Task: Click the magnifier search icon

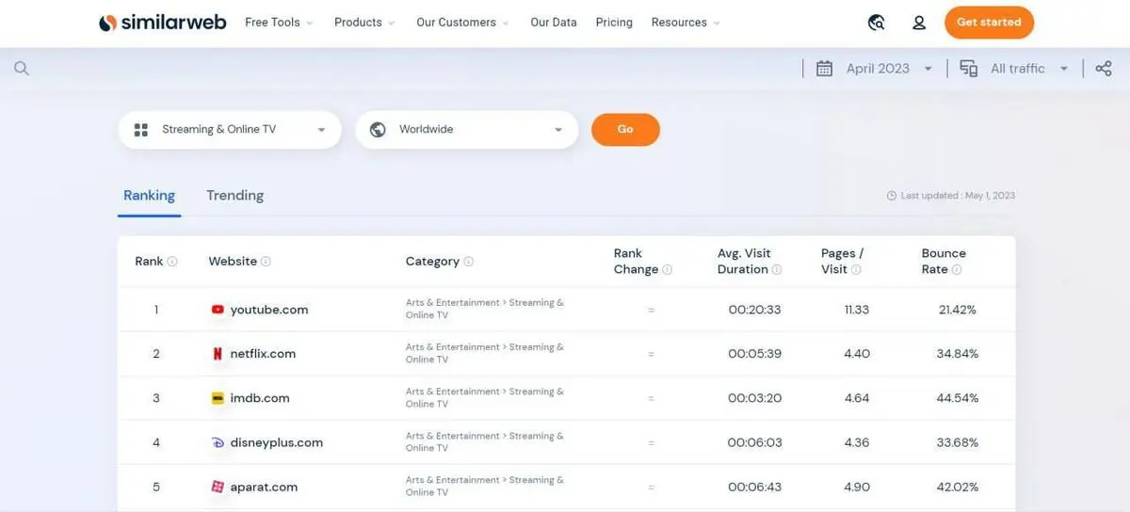Action: [x=22, y=69]
